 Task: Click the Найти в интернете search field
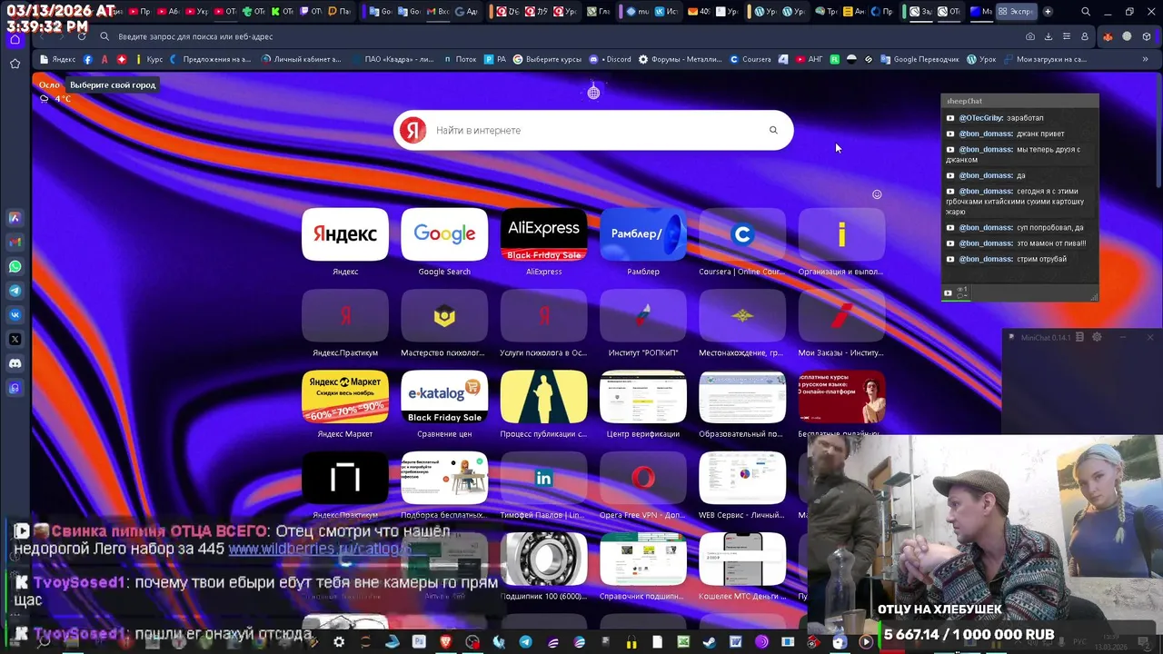pos(593,130)
